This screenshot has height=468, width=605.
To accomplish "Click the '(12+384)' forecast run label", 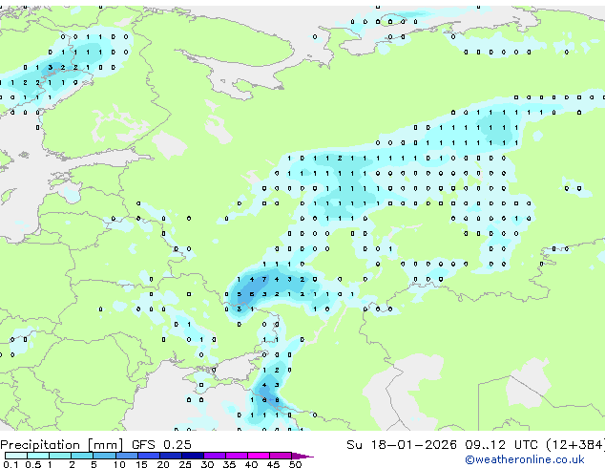I will click(575, 444).
